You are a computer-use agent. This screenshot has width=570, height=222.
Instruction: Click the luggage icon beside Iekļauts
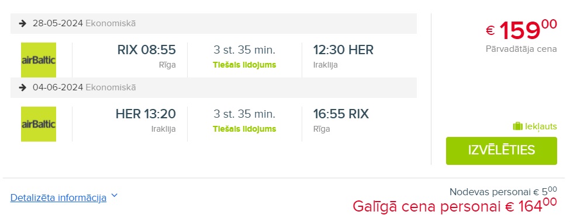tap(517, 126)
